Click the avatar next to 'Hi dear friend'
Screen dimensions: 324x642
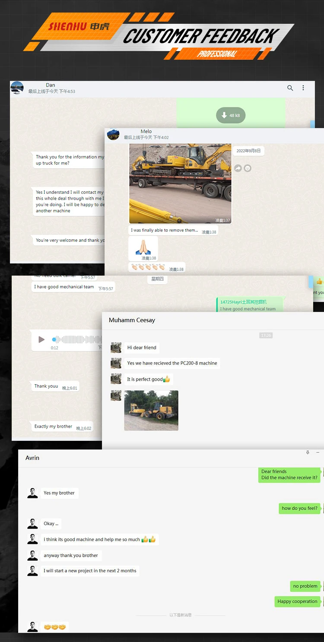[x=116, y=348]
